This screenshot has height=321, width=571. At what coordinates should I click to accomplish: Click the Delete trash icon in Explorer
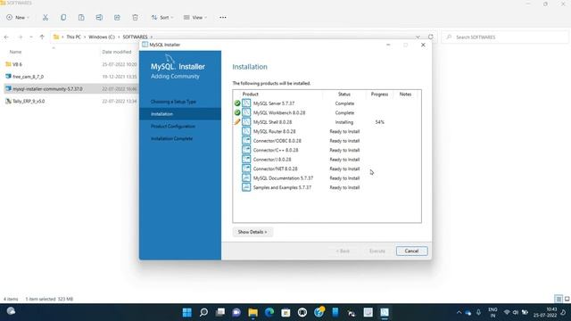[x=135, y=18]
